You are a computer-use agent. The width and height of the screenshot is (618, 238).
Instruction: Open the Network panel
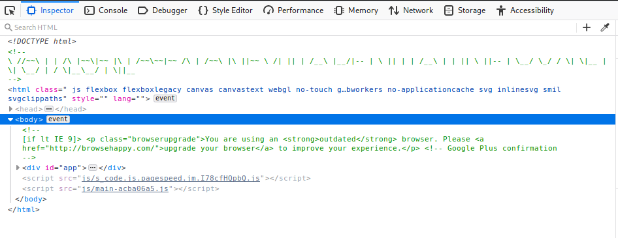click(411, 10)
